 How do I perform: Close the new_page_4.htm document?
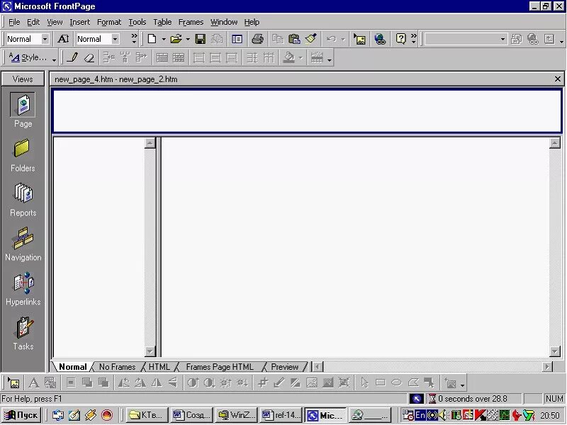coord(558,79)
